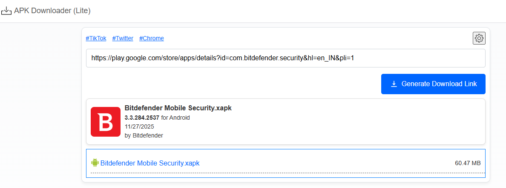
Task: Select the #TikTok hashtag link
Action: (96, 38)
